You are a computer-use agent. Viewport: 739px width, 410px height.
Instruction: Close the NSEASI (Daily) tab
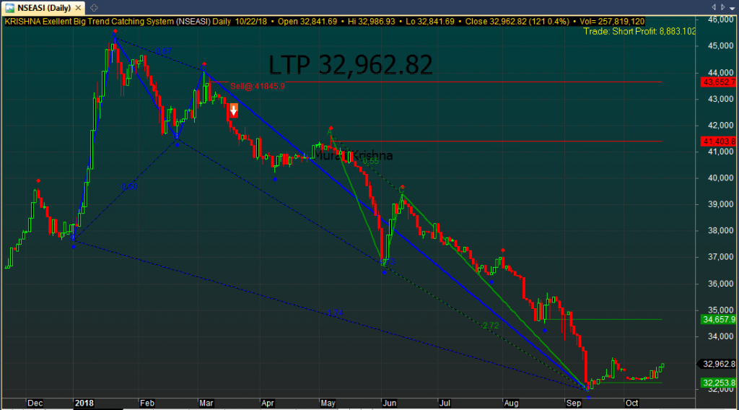[x=77, y=7]
